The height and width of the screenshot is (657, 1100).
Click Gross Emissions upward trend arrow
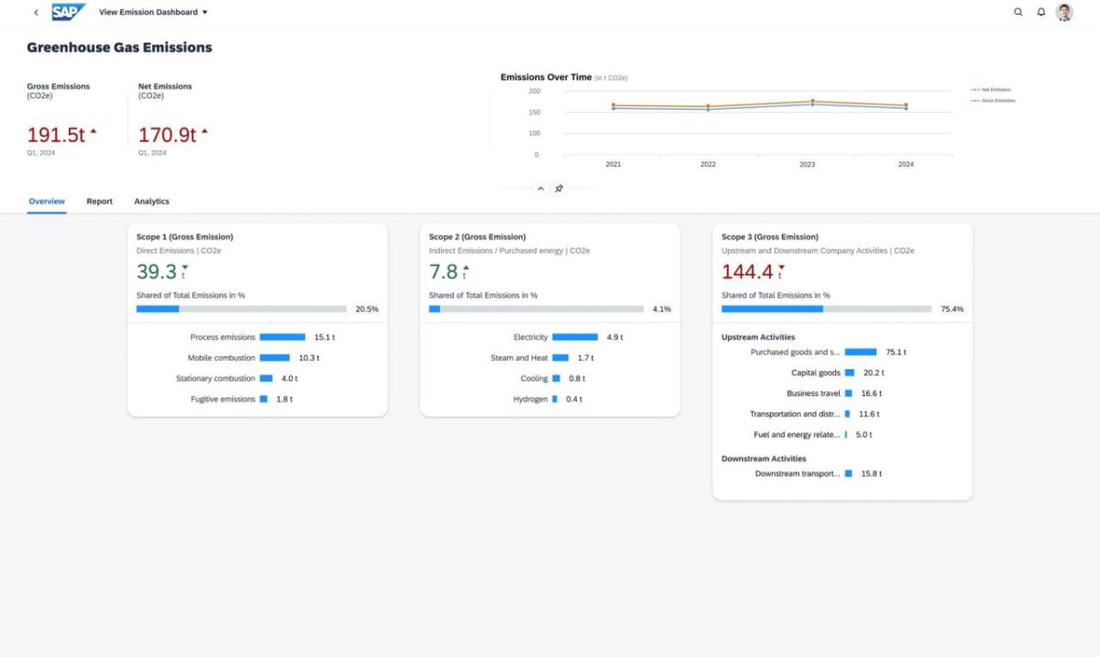tap(93, 133)
